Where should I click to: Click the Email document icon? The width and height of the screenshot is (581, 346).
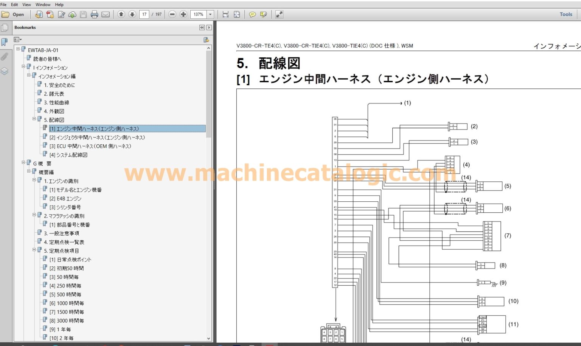[x=106, y=14]
